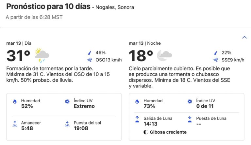Collapse the mar 13 forecast chevron
This screenshot has width=251, height=145.
[x=244, y=37]
